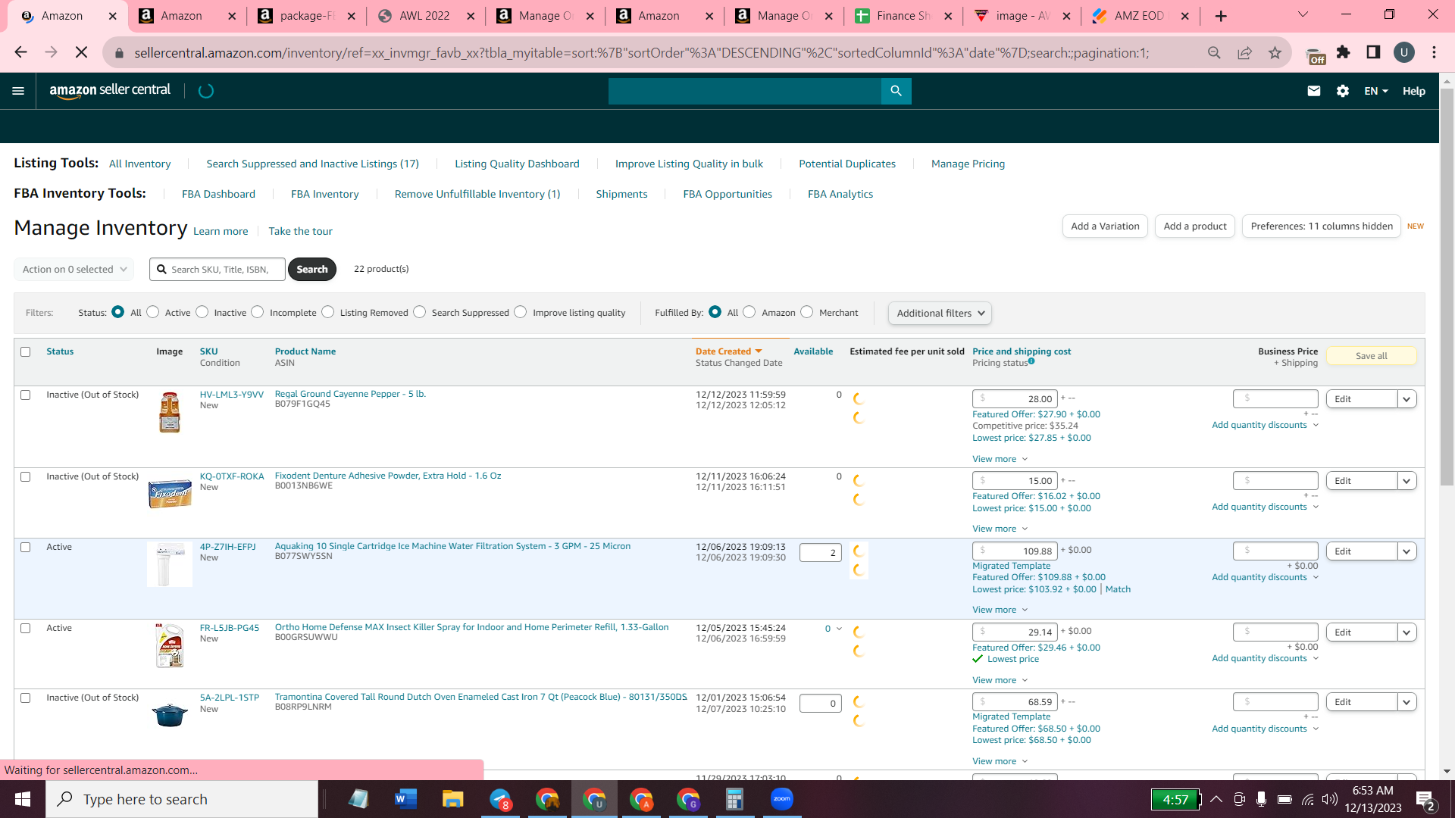1455x818 pixels.
Task: Open the EN language dropdown
Action: click(x=1375, y=91)
